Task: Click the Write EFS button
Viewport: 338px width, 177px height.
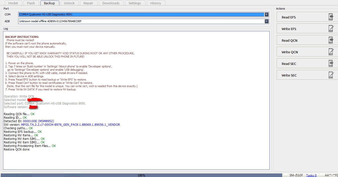Action: [307, 29]
